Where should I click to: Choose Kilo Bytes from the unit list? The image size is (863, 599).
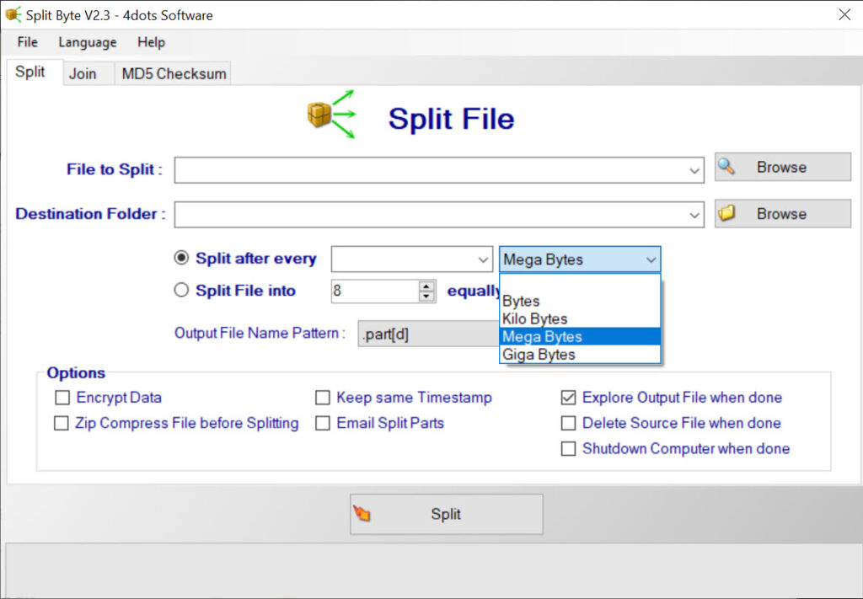point(580,319)
